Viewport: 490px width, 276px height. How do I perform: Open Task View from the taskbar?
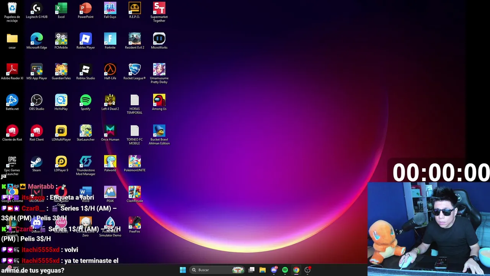tap(252, 270)
